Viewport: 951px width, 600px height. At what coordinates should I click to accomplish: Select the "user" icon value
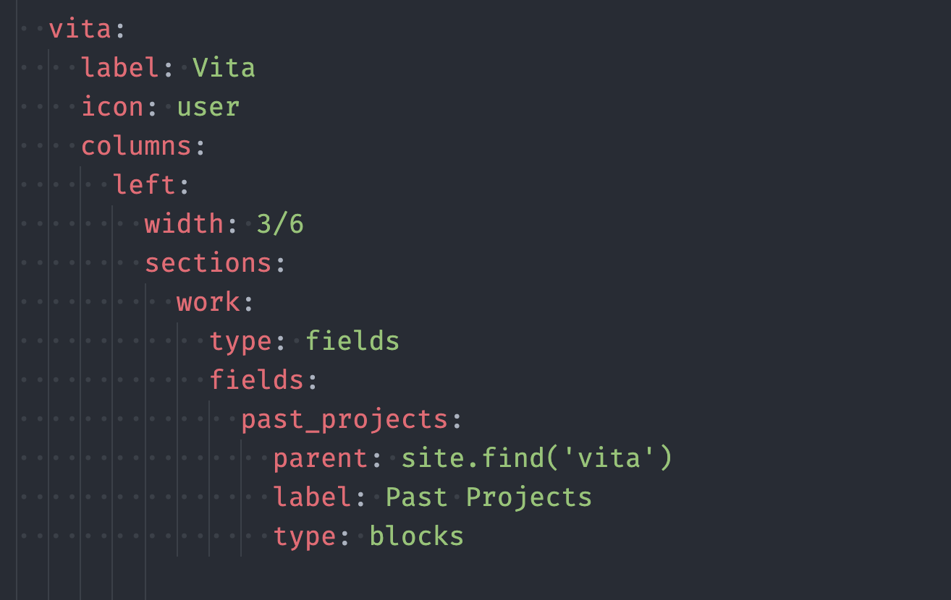pyautogui.click(x=208, y=107)
